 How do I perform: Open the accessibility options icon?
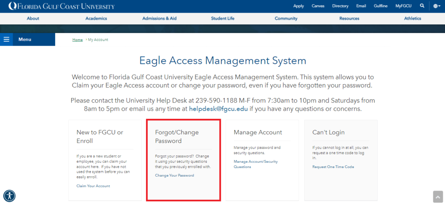[x=10, y=196]
